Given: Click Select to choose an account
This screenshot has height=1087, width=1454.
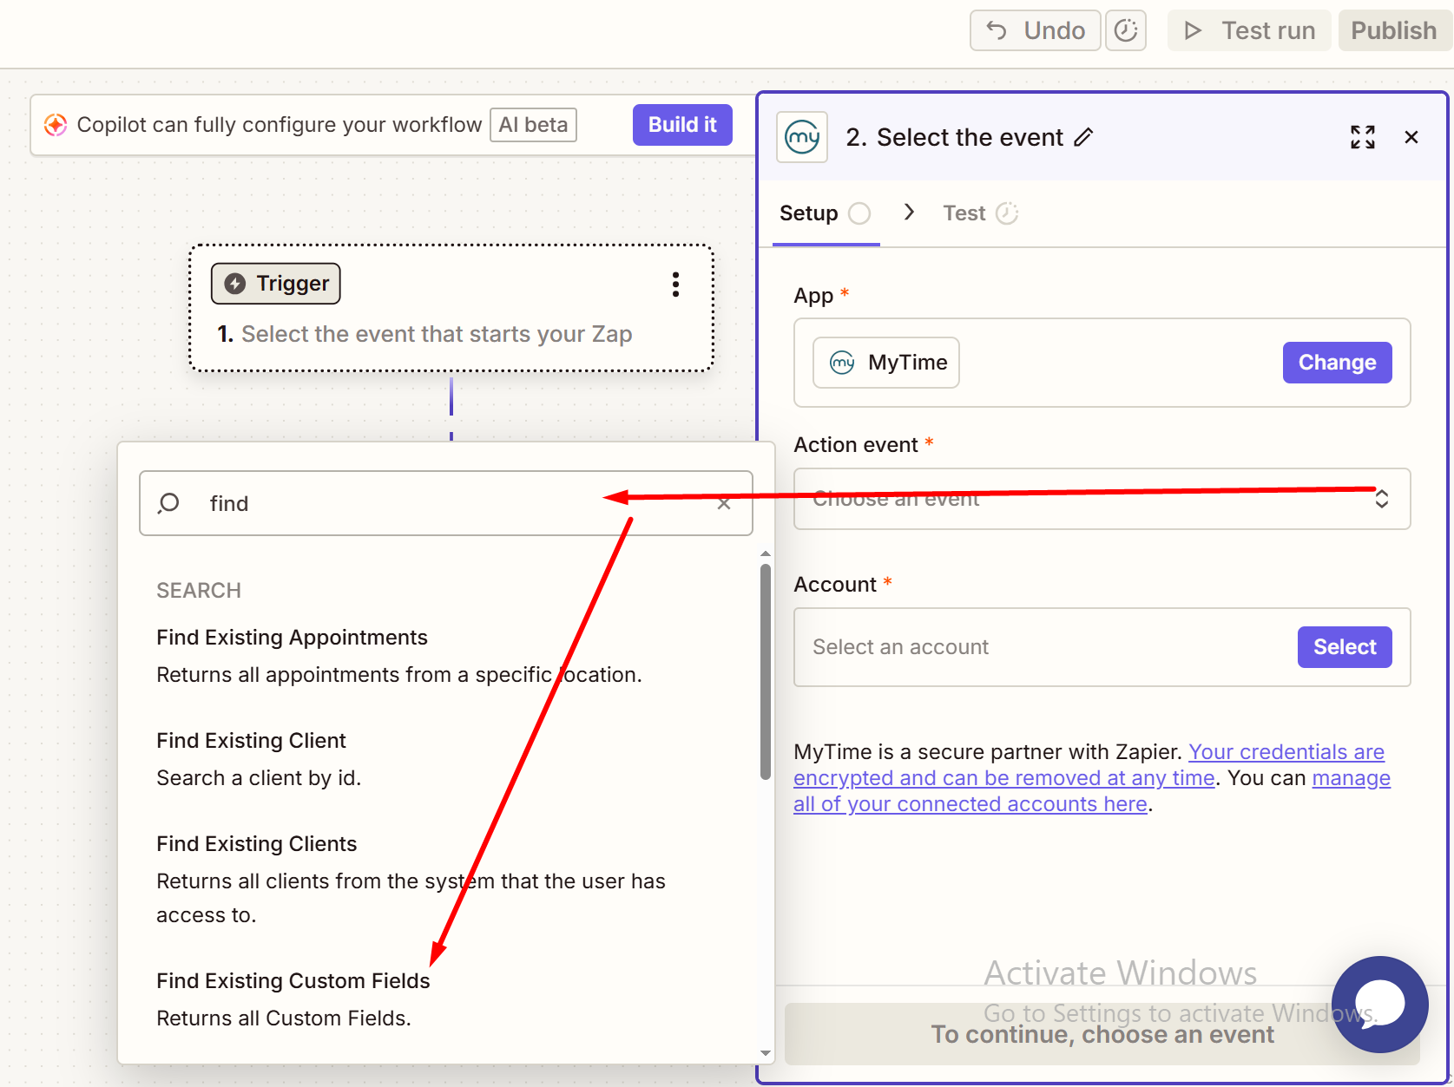Looking at the screenshot, I should click(1345, 647).
